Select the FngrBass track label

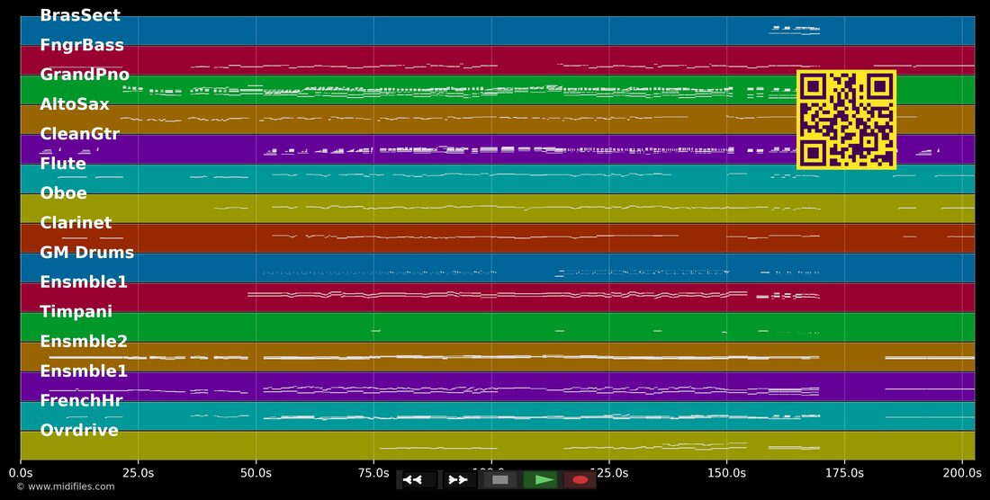tap(82, 45)
